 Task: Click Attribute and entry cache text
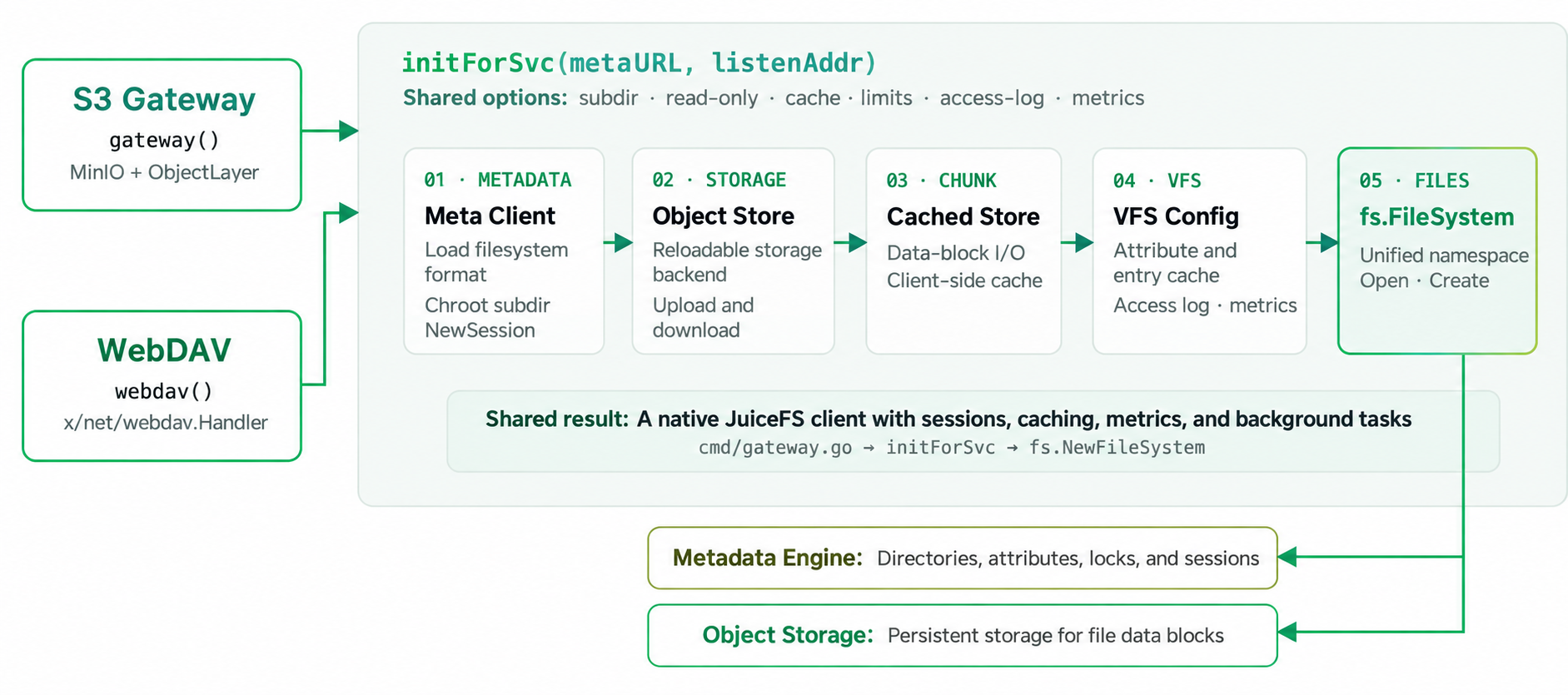click(x=1175, y=263)
